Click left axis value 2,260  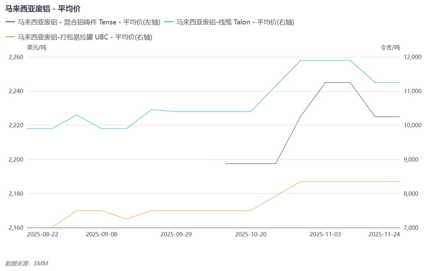tap(16, 57)
